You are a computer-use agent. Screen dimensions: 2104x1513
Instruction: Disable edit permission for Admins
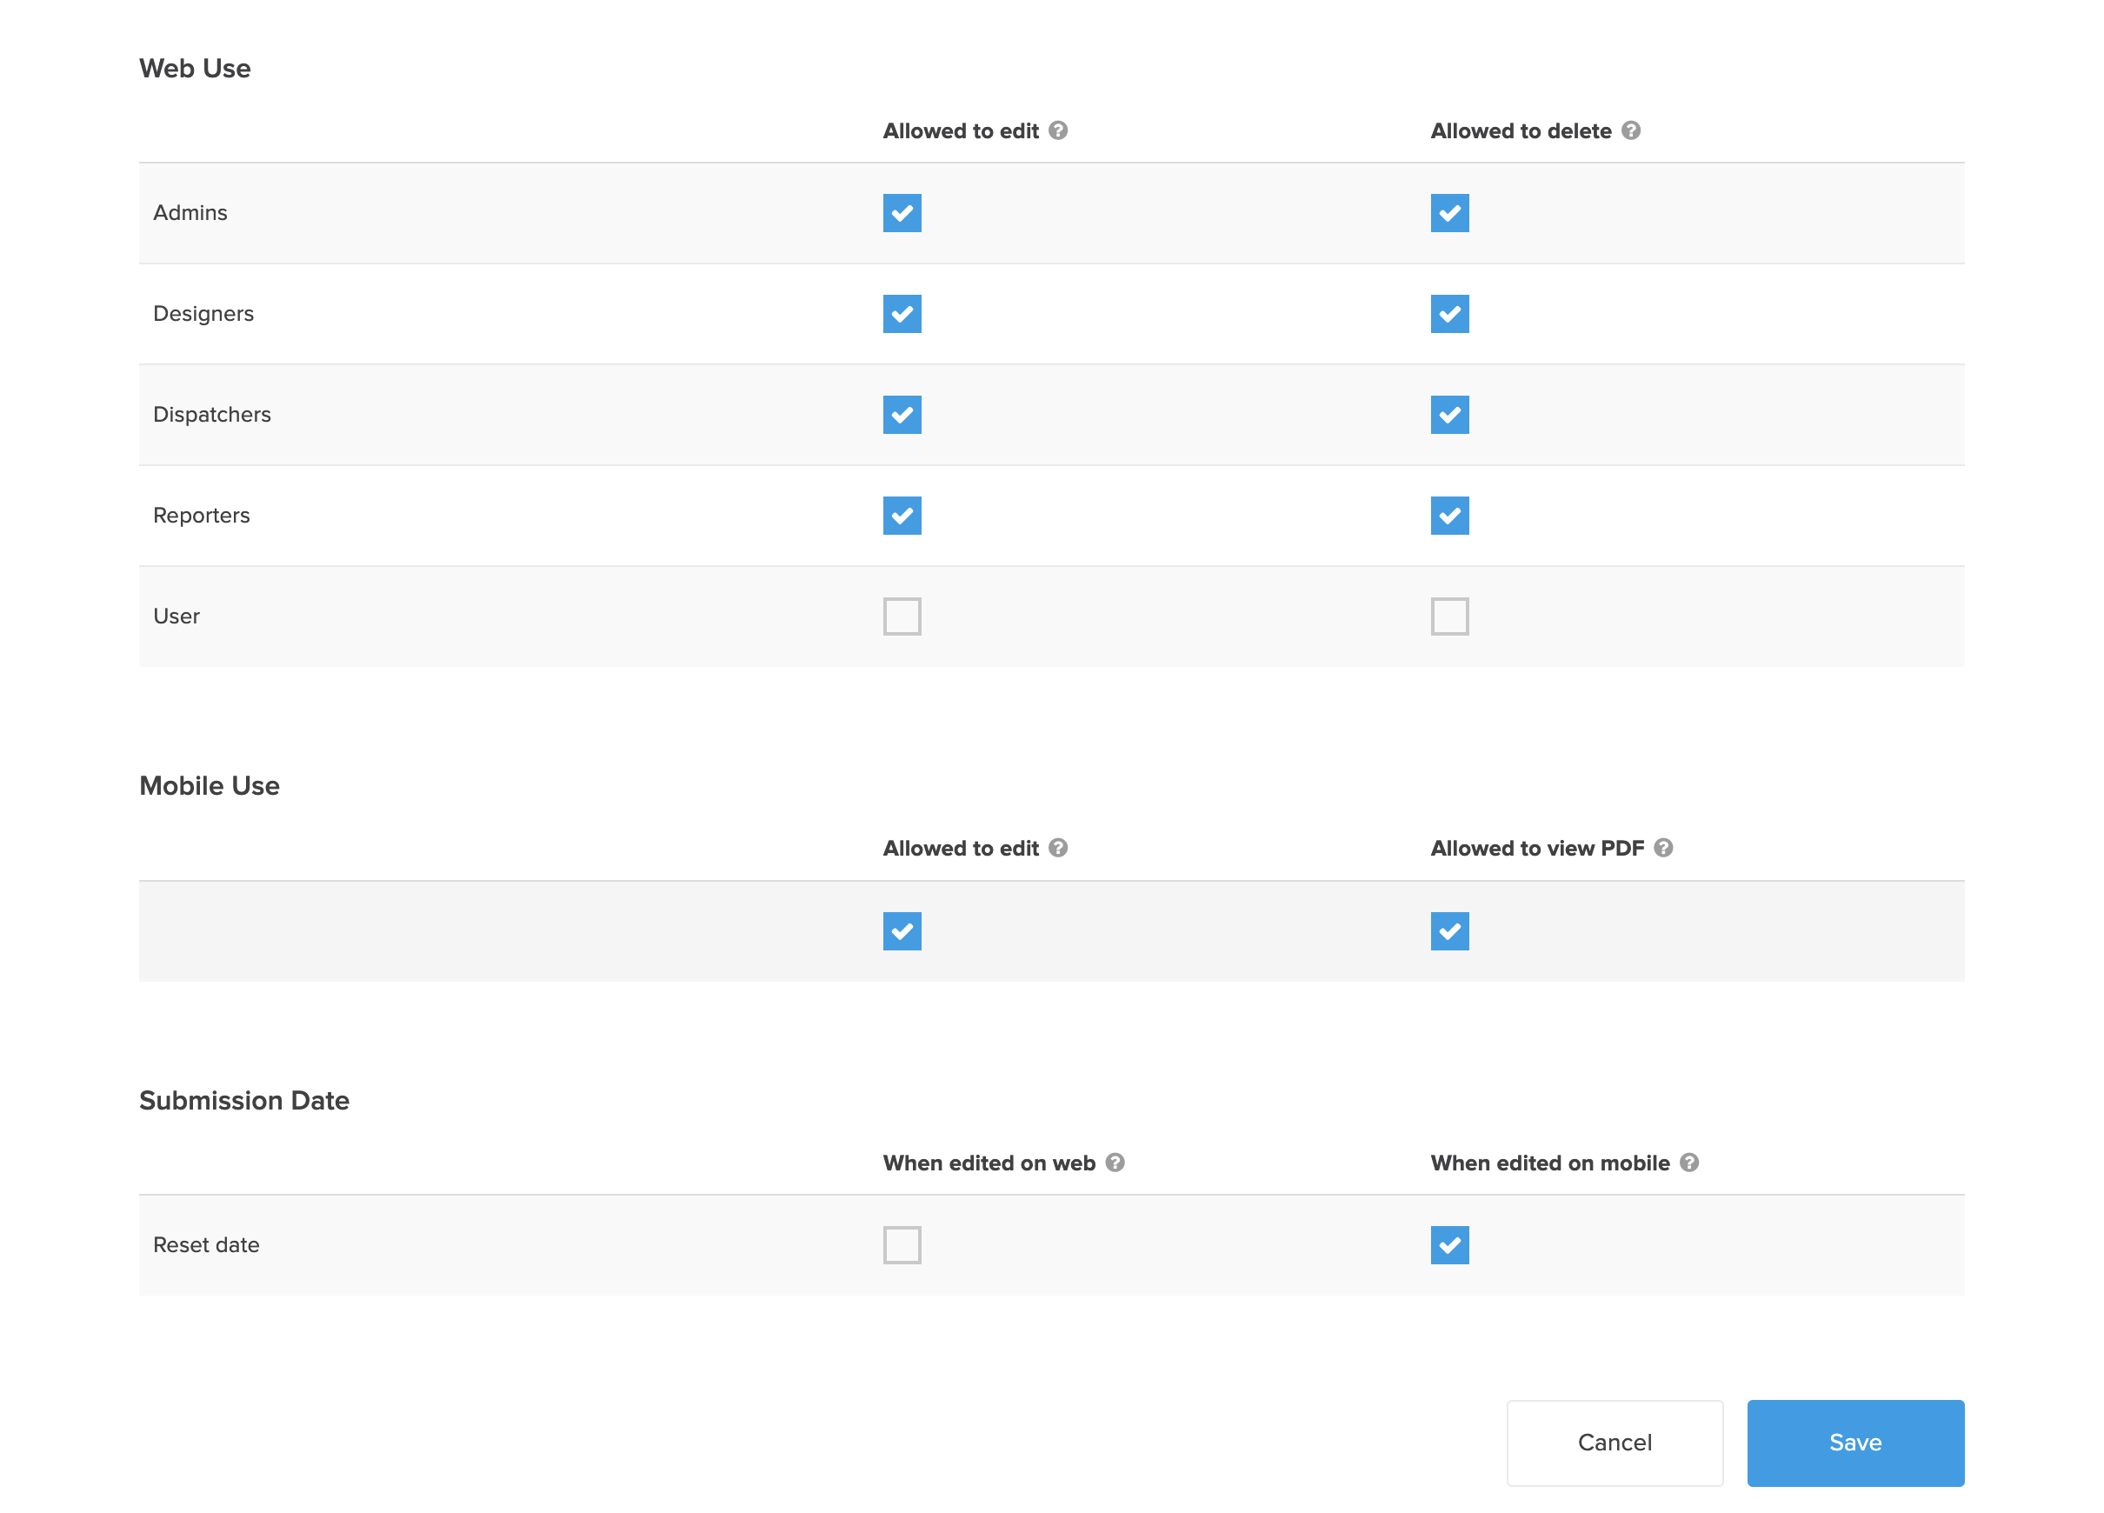[901, 212]
